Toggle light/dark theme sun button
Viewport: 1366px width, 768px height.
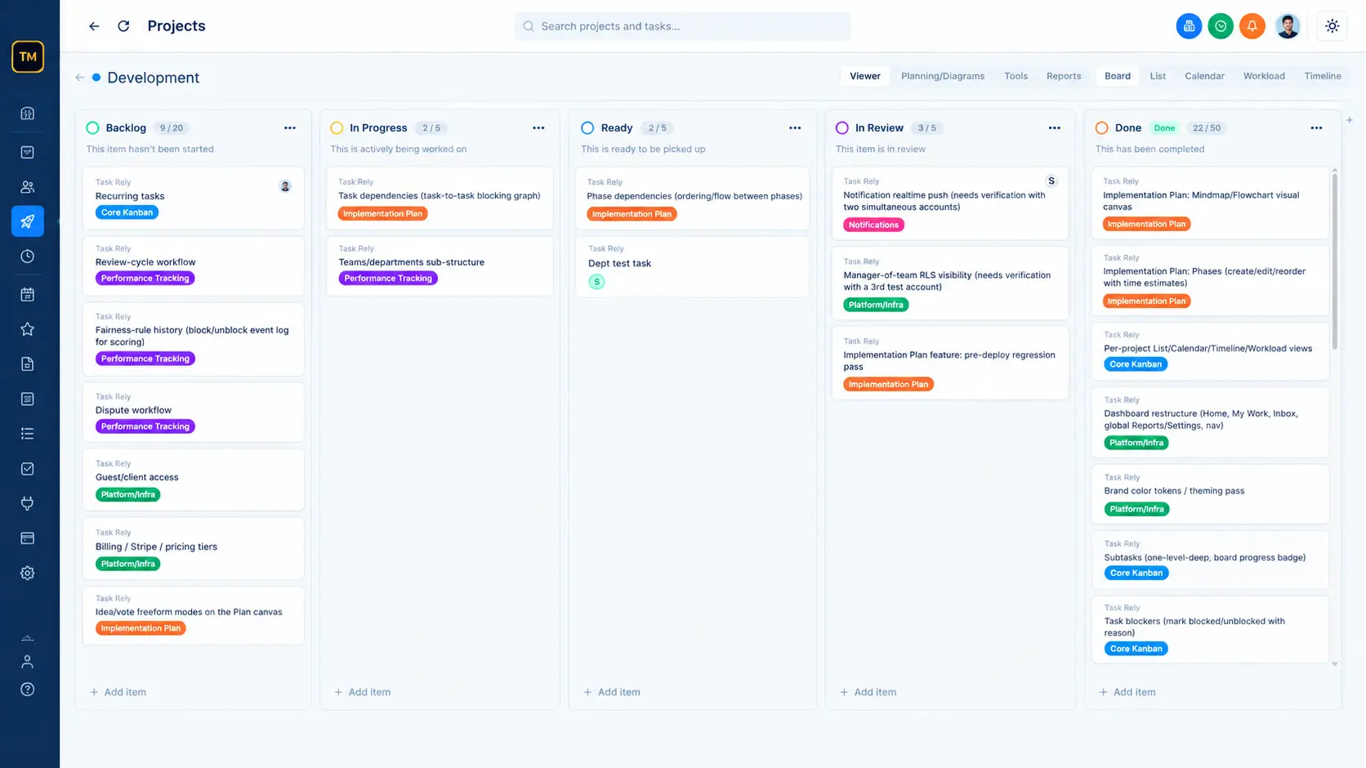(1333, 26)
